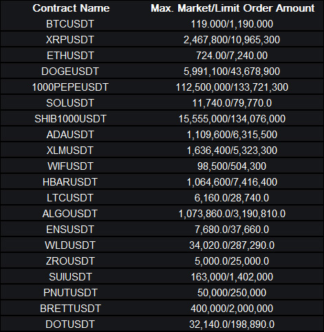Screen dimensions: 324x332
Task: Select the SOLUSDT contract name
Action: (x=70, y=103)
